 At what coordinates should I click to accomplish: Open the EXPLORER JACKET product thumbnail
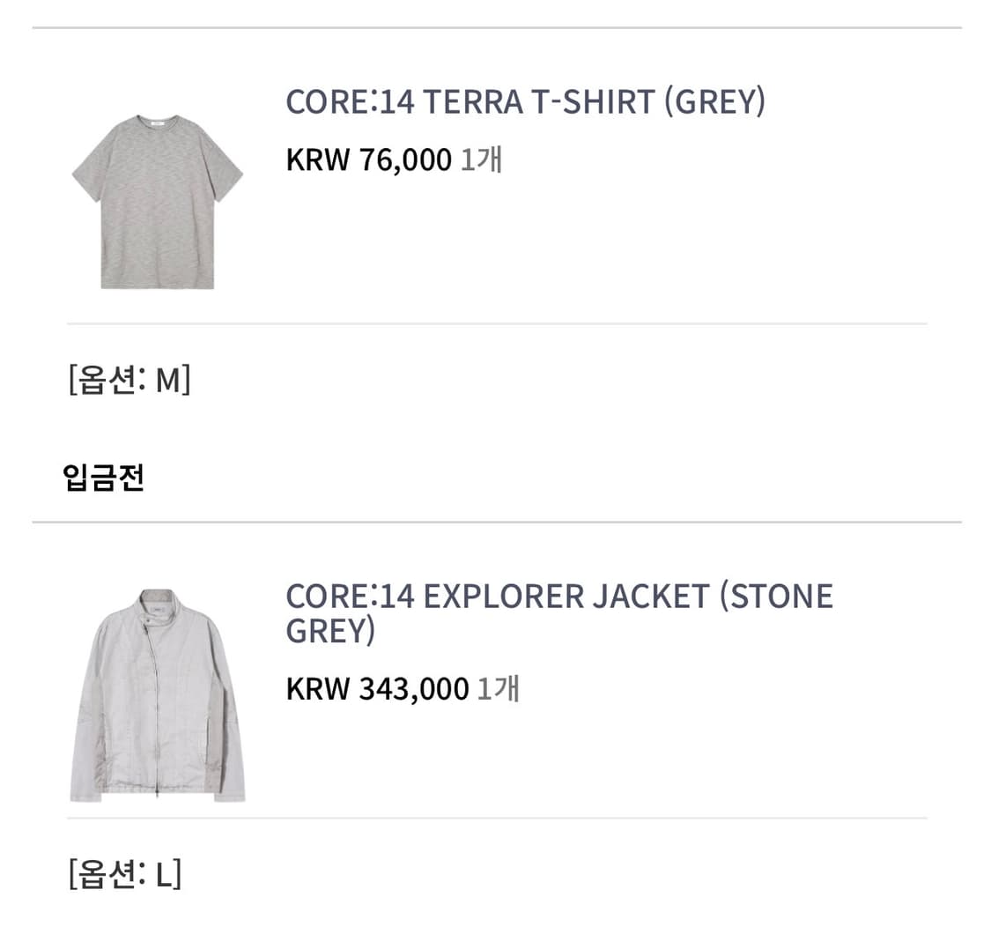click(x=159, y=696)
